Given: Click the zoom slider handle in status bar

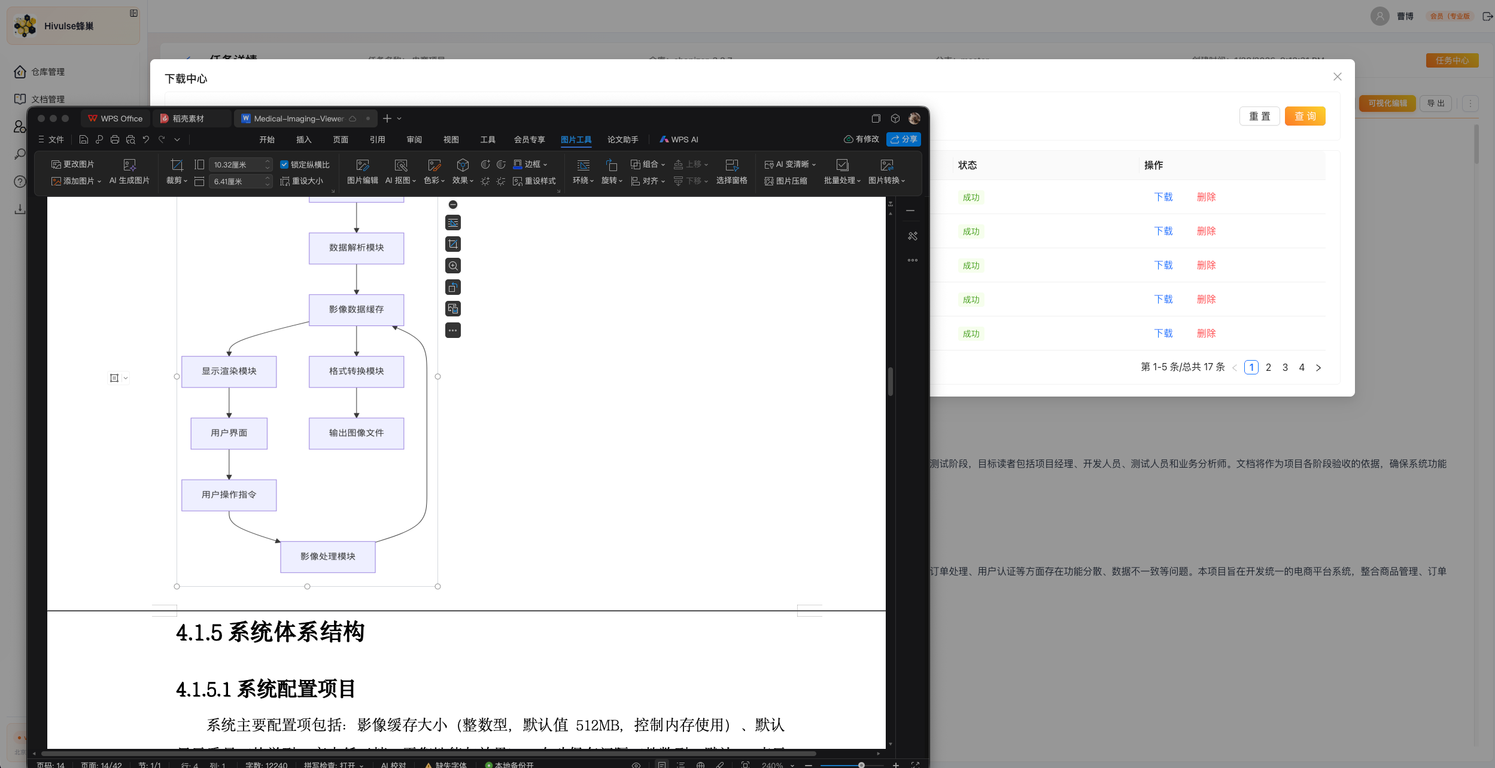Looking at the screenshot, I should (861, 765).
